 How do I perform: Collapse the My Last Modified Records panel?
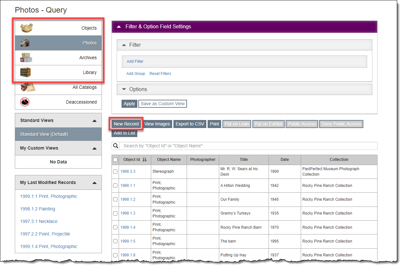(x=94, y=183)
